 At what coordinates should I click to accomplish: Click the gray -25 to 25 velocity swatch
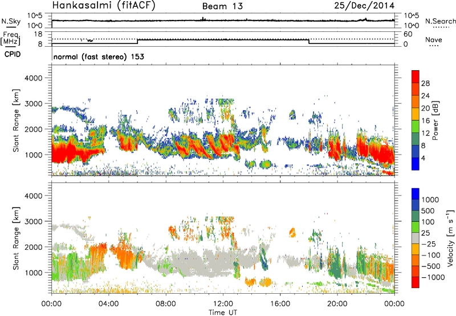click(416, 238)
